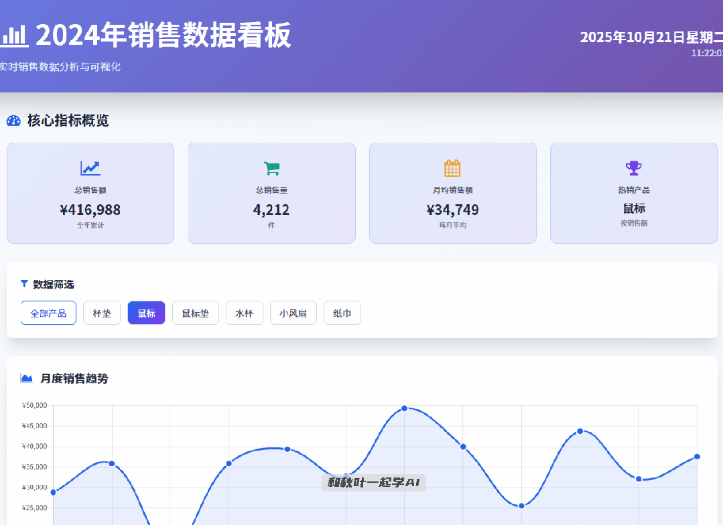
Task: Click the 2024年销售数据看板 title
Action: 163,35
